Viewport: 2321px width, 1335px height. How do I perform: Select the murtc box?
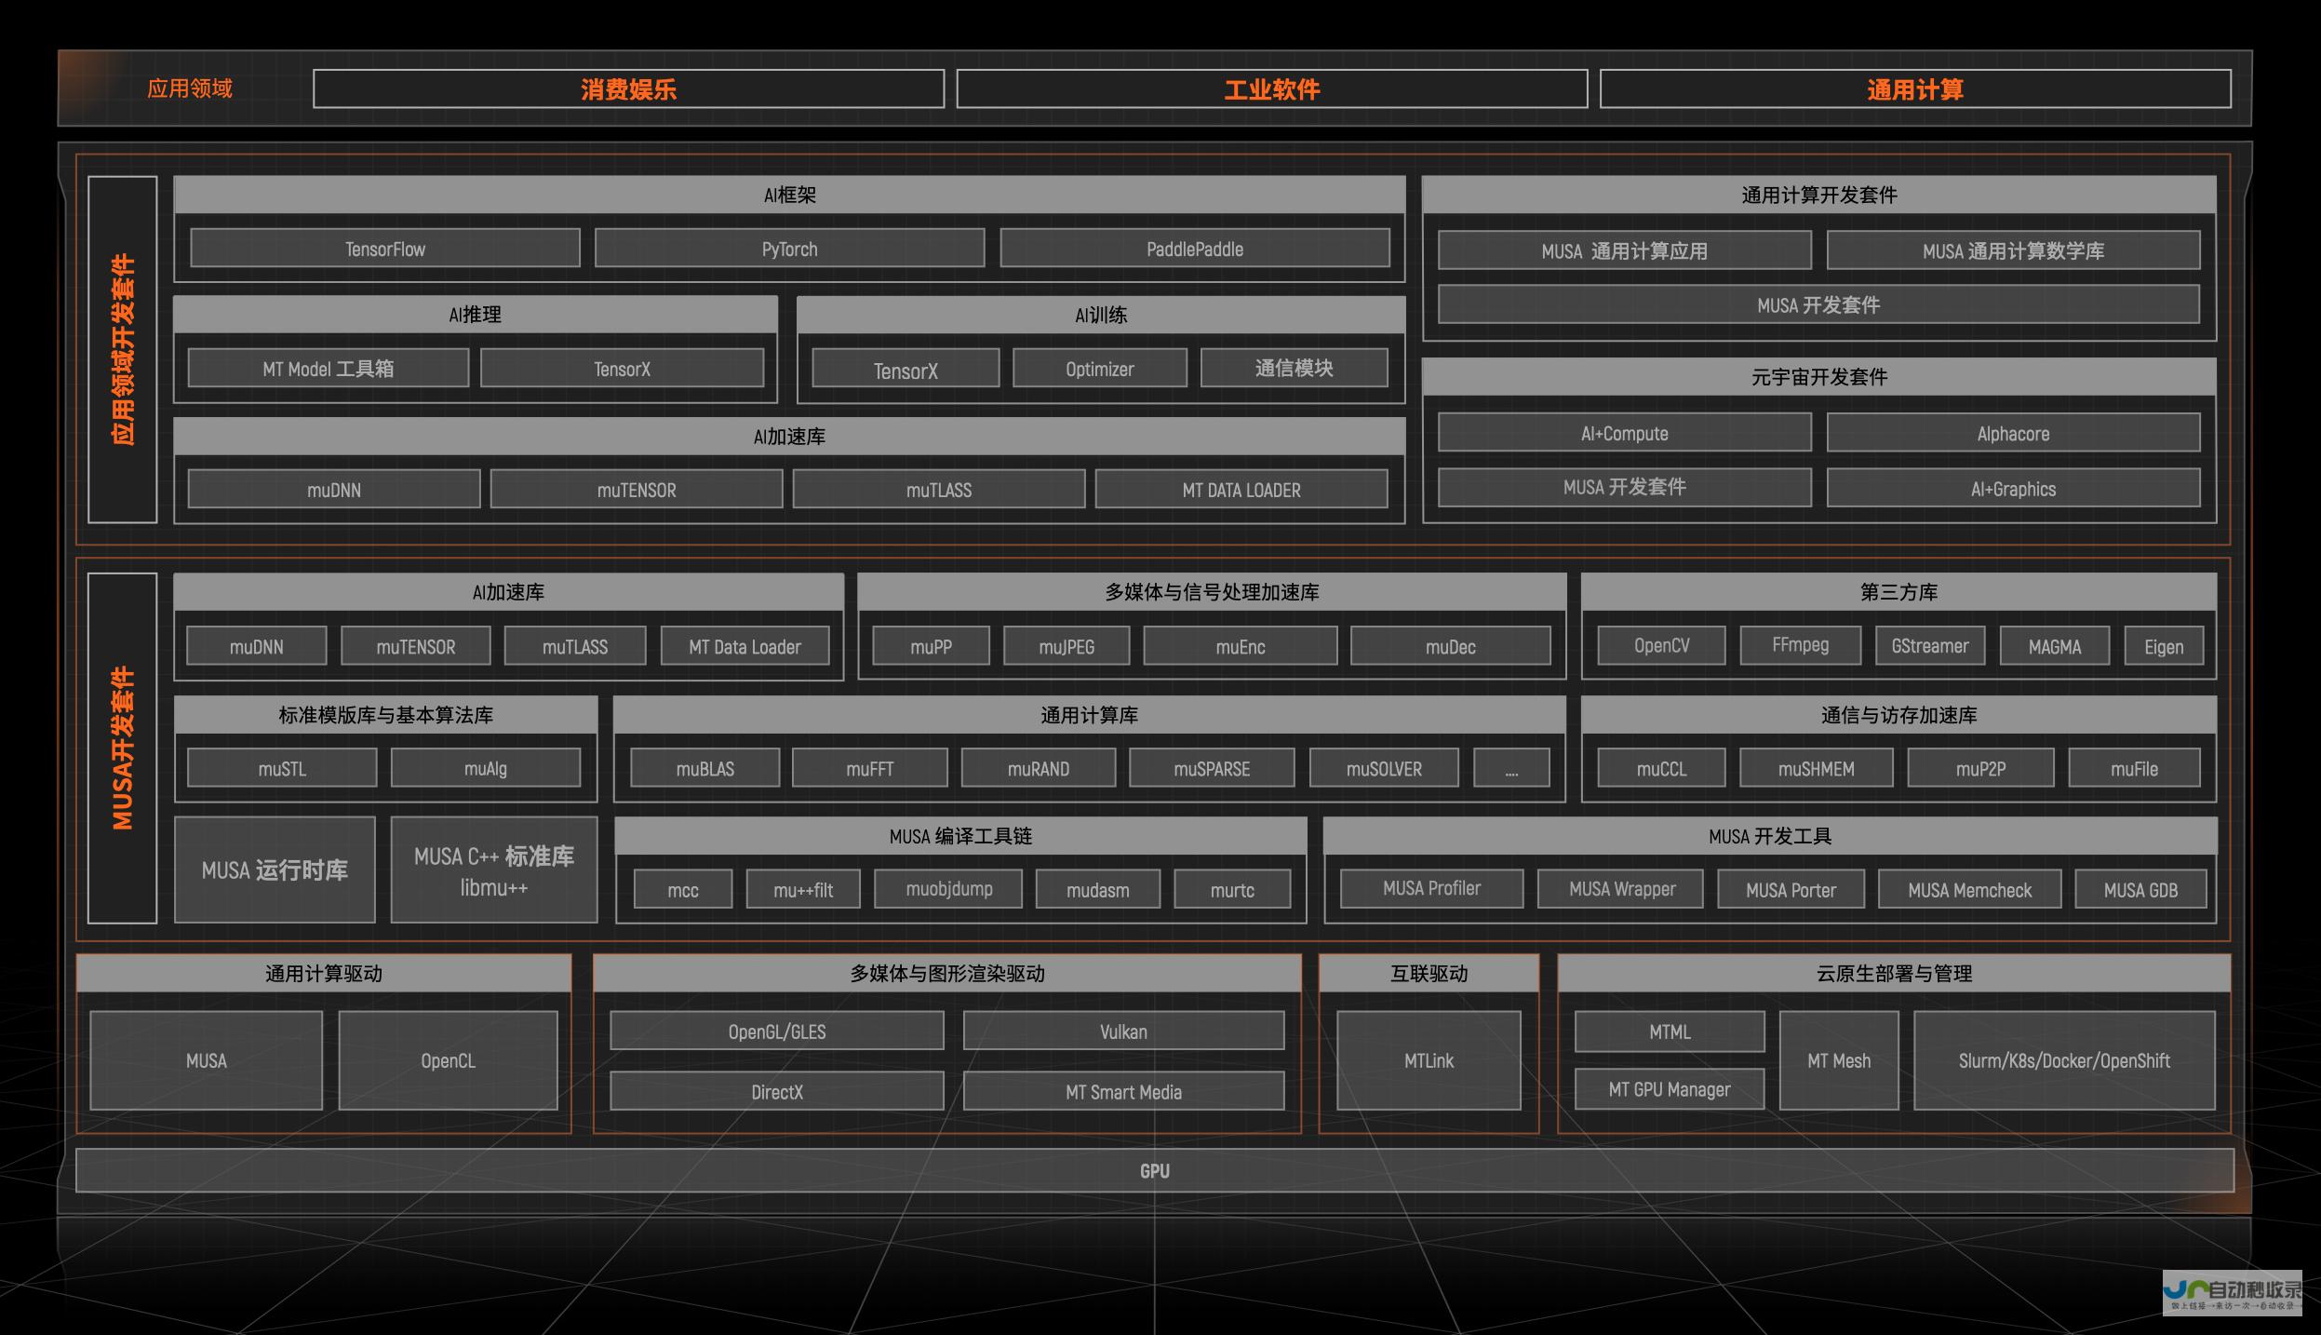1232,889
